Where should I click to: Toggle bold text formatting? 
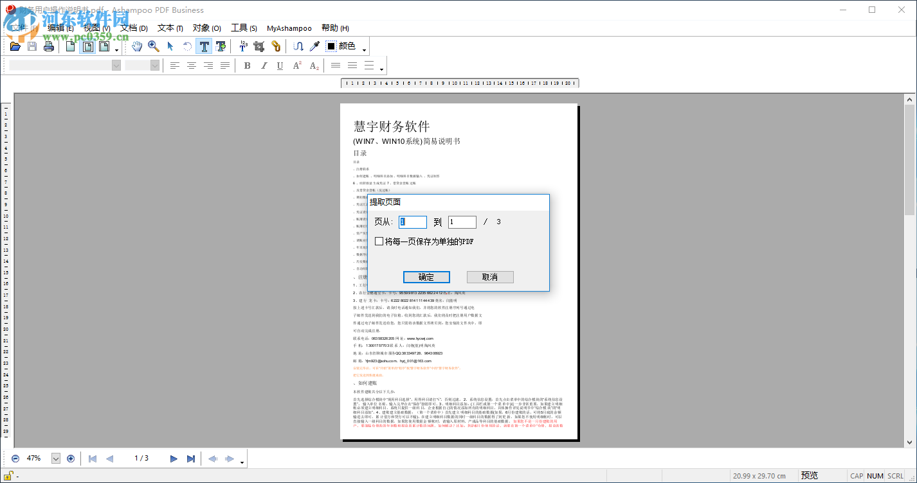click(246, 65)
